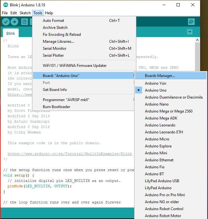
Task: Choose Arduino NG or older
Action: click(x=171, y=202)
